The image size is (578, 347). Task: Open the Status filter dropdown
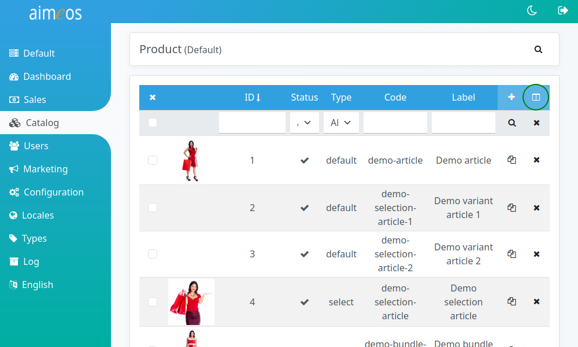305,123
